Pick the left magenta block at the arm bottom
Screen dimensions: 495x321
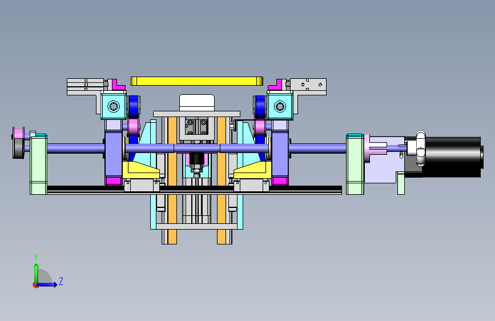click(114, 181)
